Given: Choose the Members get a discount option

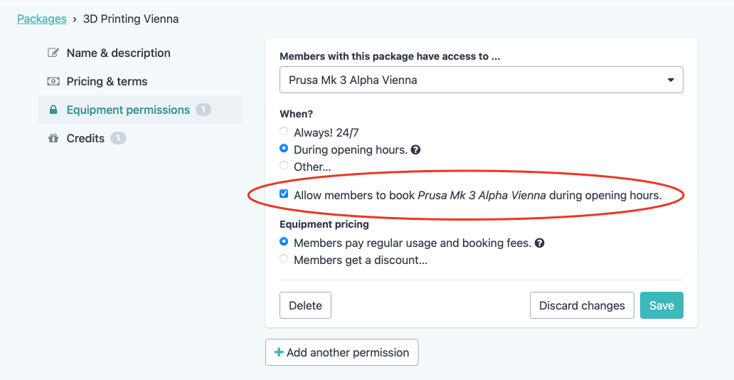Looking at the screenshot, I should pos(284,260).
